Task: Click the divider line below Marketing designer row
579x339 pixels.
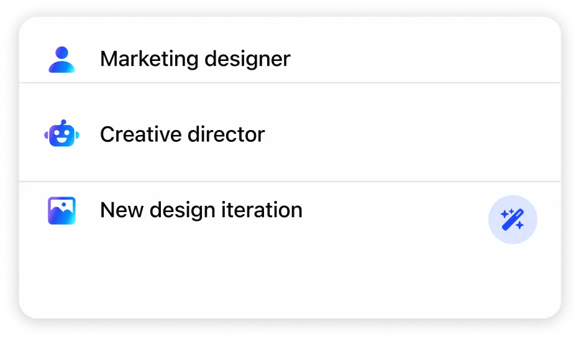Action: 290,83
